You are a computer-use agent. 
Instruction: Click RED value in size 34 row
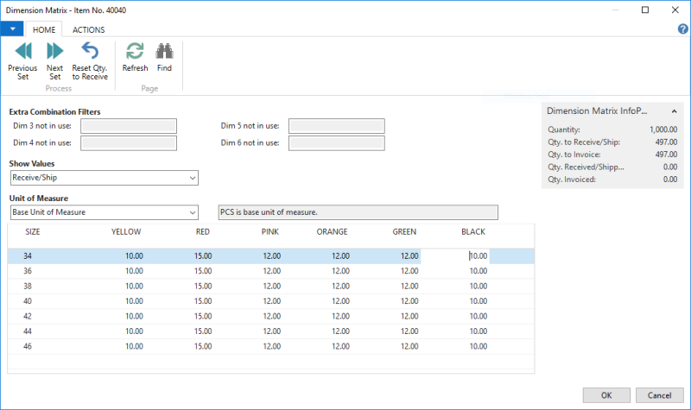[203, 255]
